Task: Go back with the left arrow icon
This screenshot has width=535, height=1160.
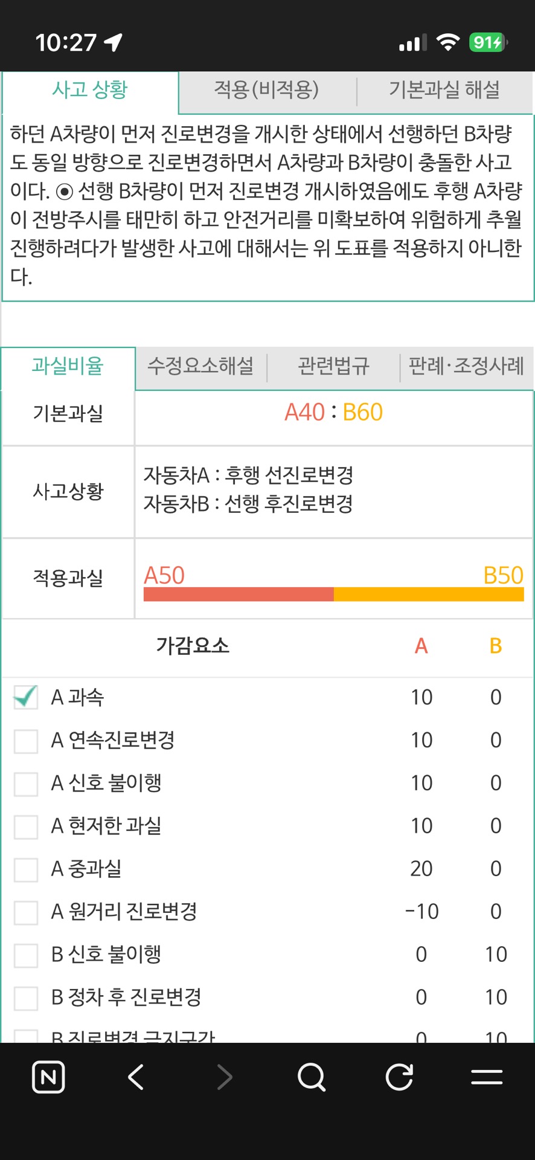Action: pyautogui.click(x=136, y=1077)
